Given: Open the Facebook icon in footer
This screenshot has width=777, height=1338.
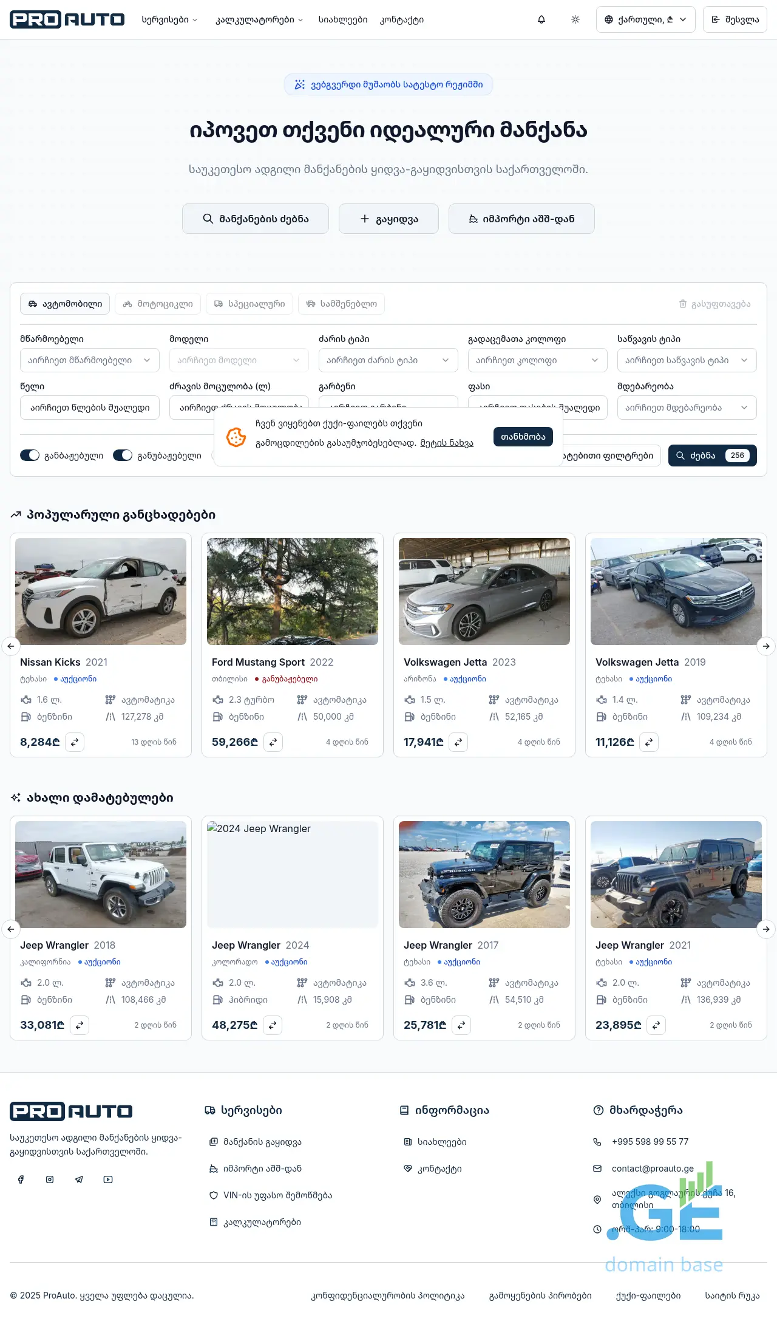Looking at the screenshot, I should [x=21, y=1179].
